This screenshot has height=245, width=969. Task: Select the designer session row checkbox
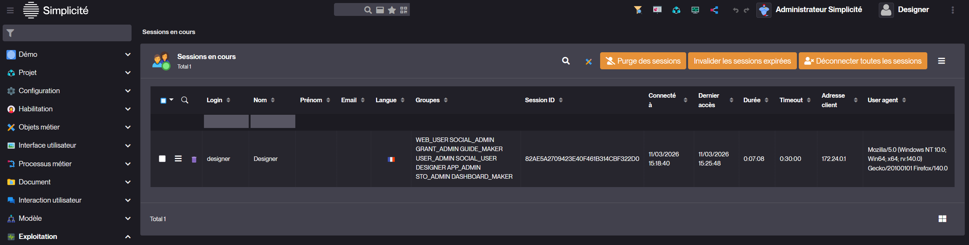click(x=162, y=159)
